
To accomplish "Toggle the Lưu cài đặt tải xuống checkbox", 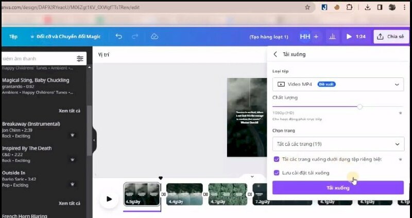I will 276,173.
